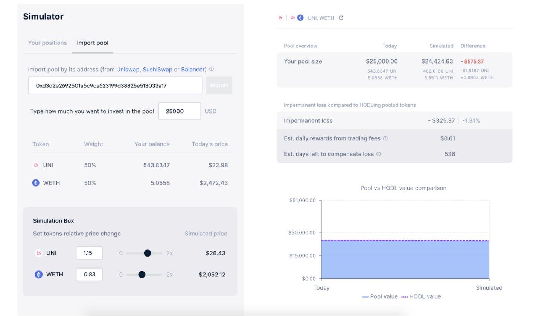Viewport: 542px width, 316px height.
Task: Switch to Your positions tab
Action: coord(47,43)
